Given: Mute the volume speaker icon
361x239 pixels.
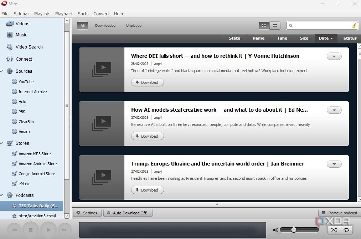Looking at the screenshot, I should tap(275, 230).
